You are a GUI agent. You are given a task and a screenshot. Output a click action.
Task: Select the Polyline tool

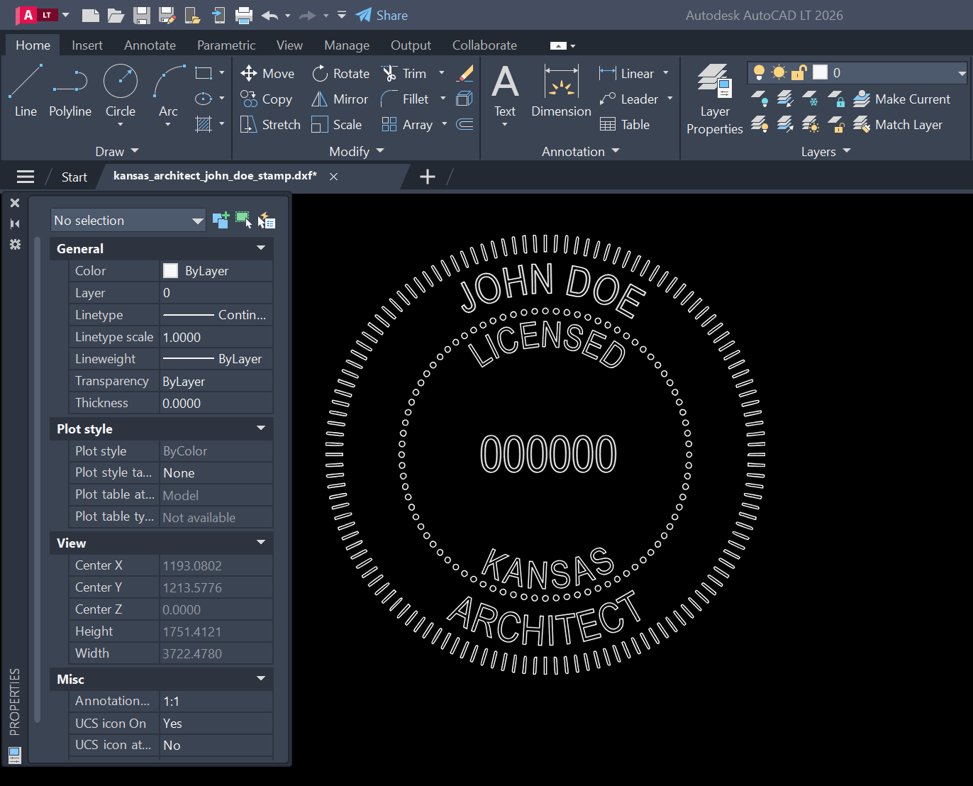(x=70, y=90)
